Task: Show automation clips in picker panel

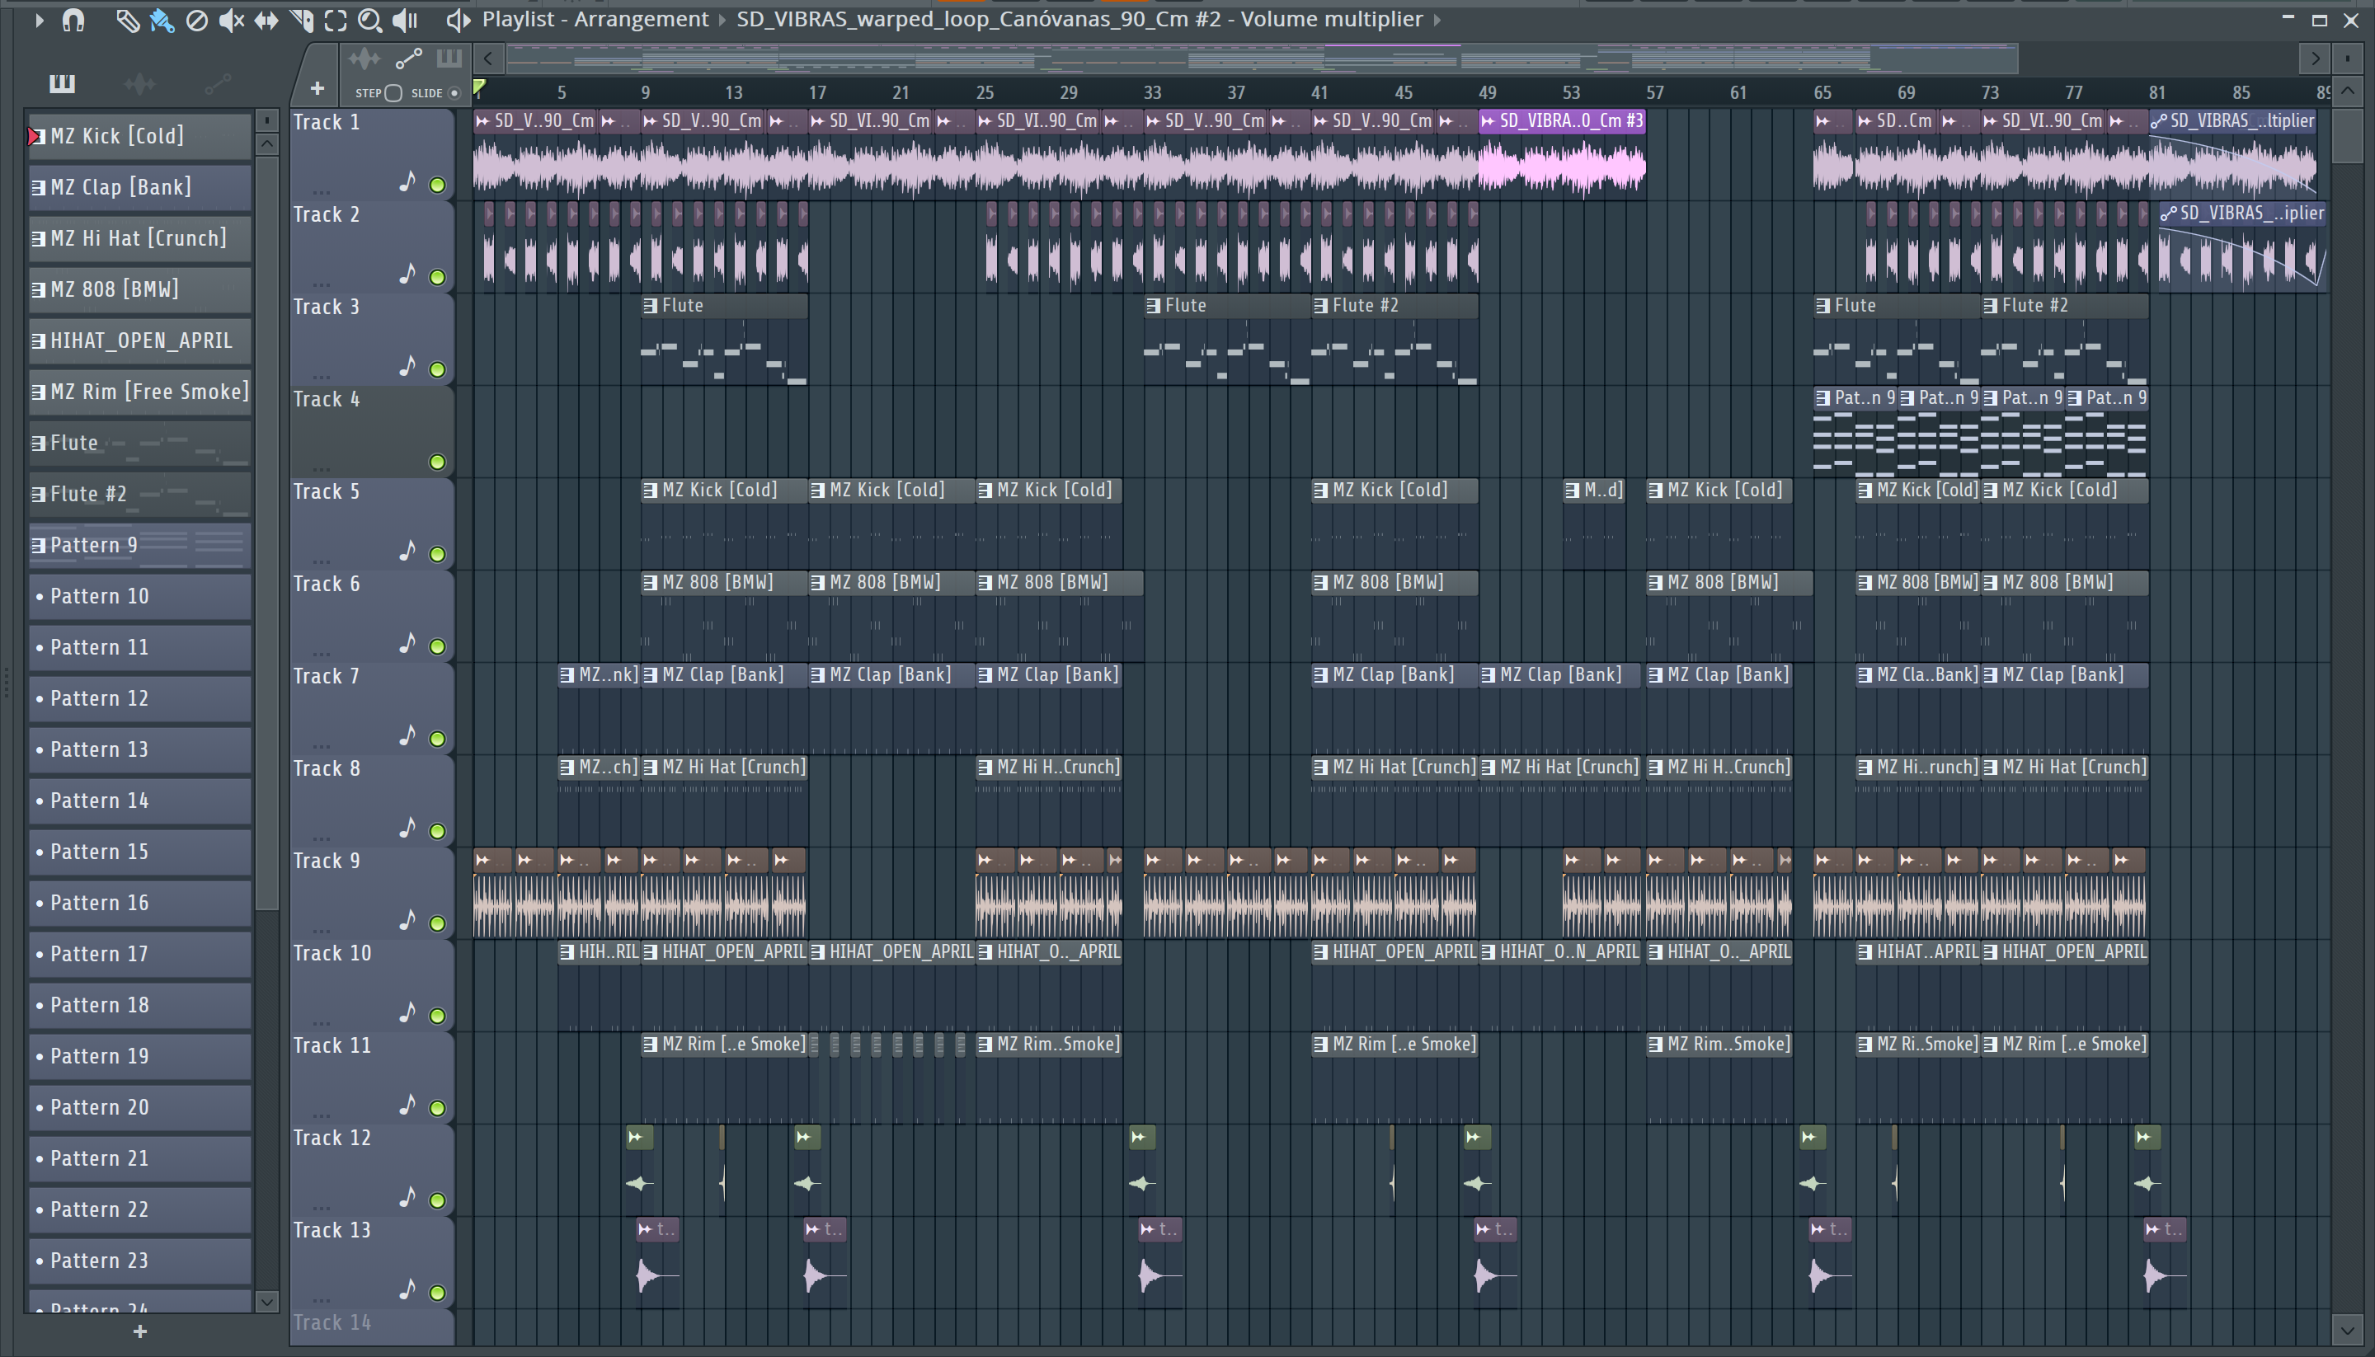Action: tap(217, 84)
